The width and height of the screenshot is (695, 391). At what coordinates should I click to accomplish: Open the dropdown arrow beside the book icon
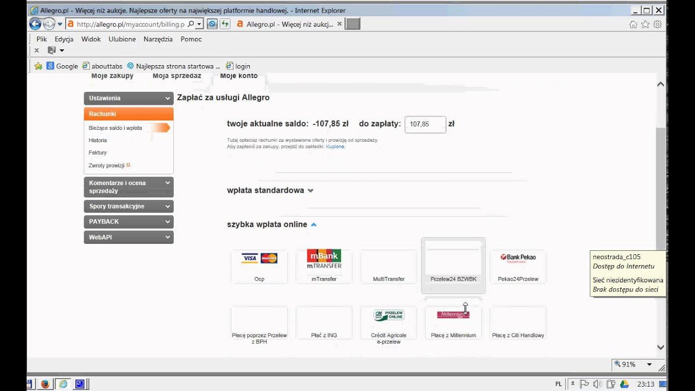pos(62,51)
